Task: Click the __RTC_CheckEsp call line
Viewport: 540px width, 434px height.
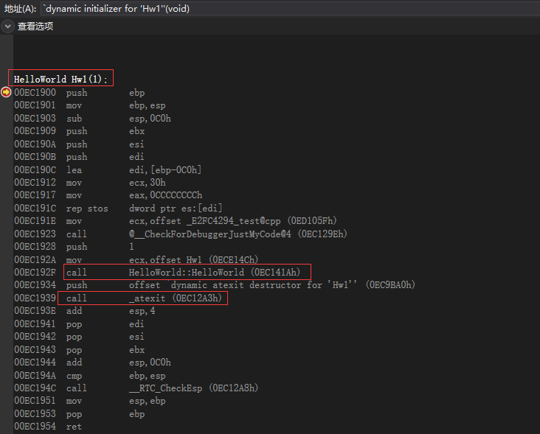Action: point(136,388)
